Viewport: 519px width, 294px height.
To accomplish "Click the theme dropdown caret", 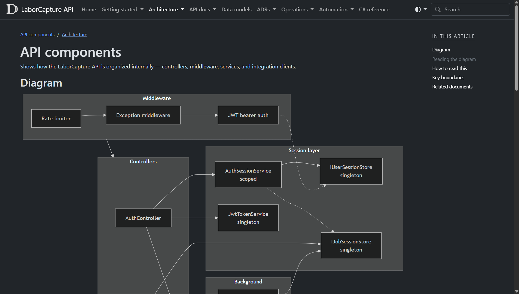I will point(425,9).
